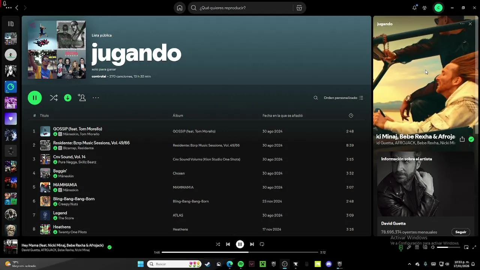
Task: Close the Now Playing side panel
Action: (470, 24)
